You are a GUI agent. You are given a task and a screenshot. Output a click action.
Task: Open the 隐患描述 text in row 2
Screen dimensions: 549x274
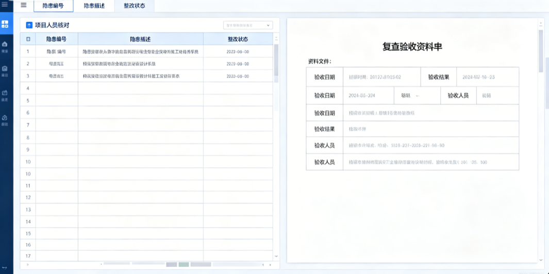[x=119, y=64]
